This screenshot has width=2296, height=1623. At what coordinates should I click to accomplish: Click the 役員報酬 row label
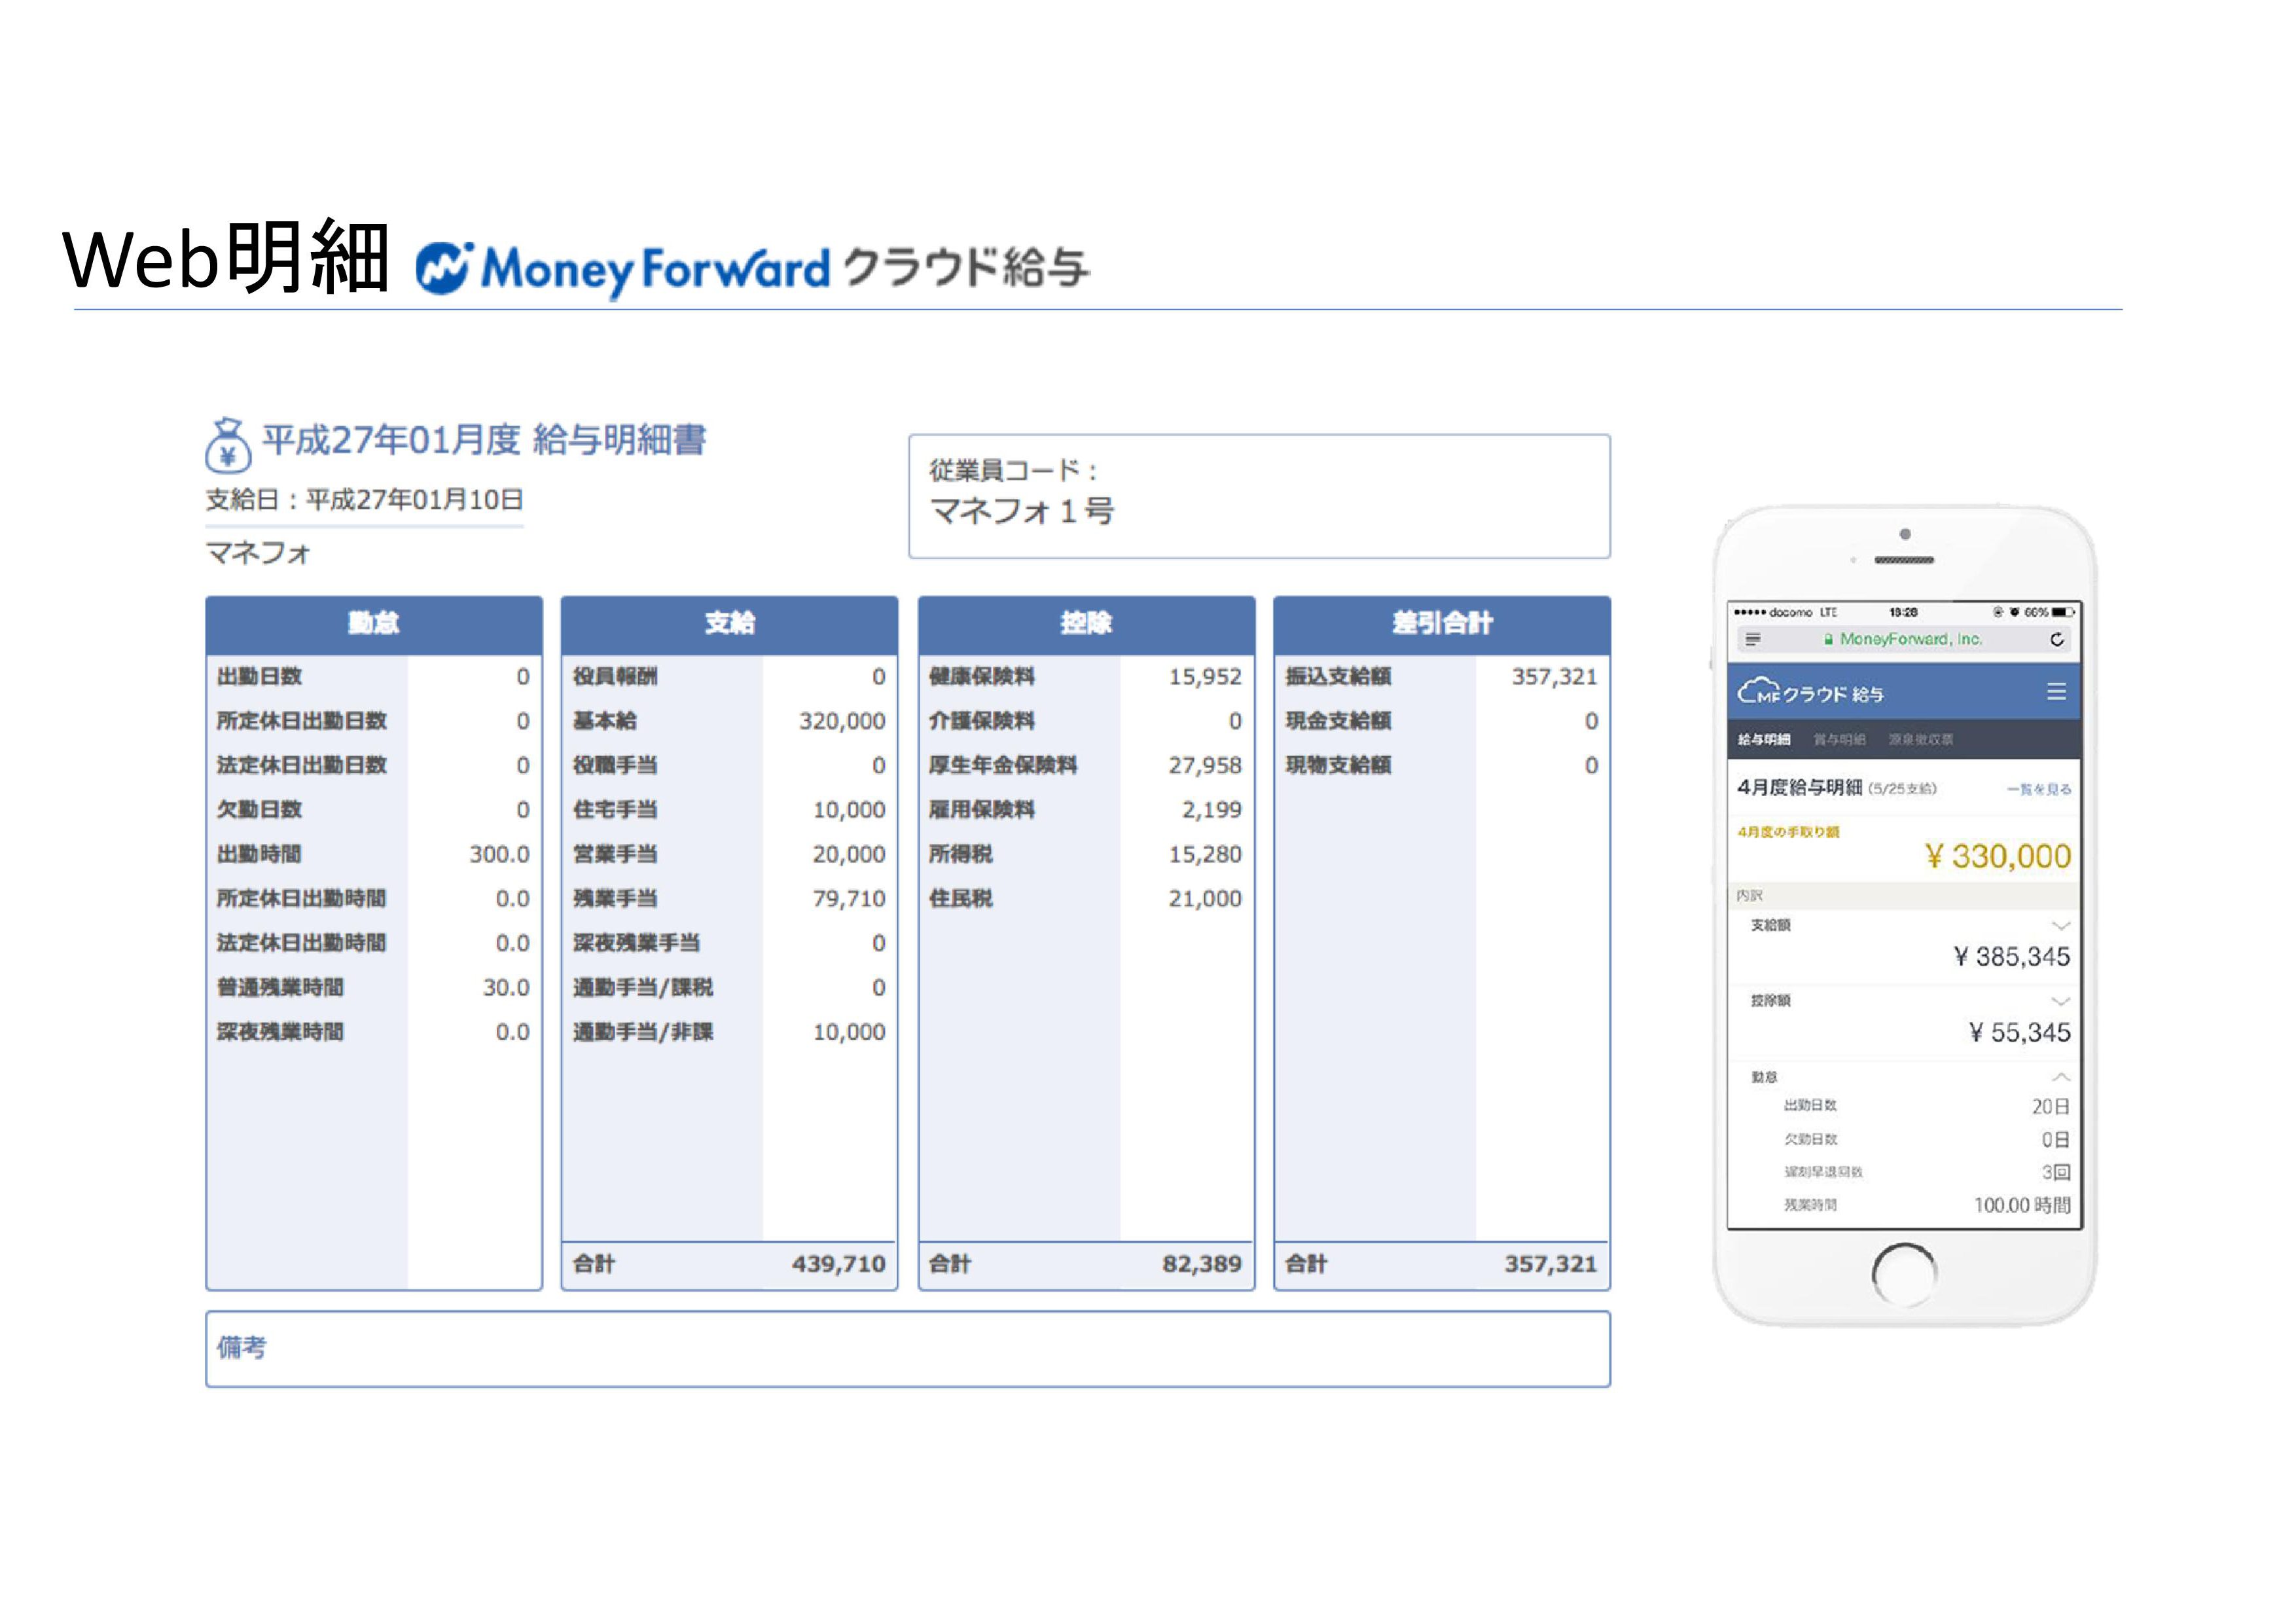(x=615, y=676)
